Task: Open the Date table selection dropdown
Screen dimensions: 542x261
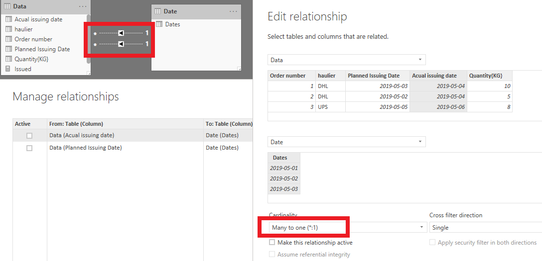Action: (x=347, y=142)
